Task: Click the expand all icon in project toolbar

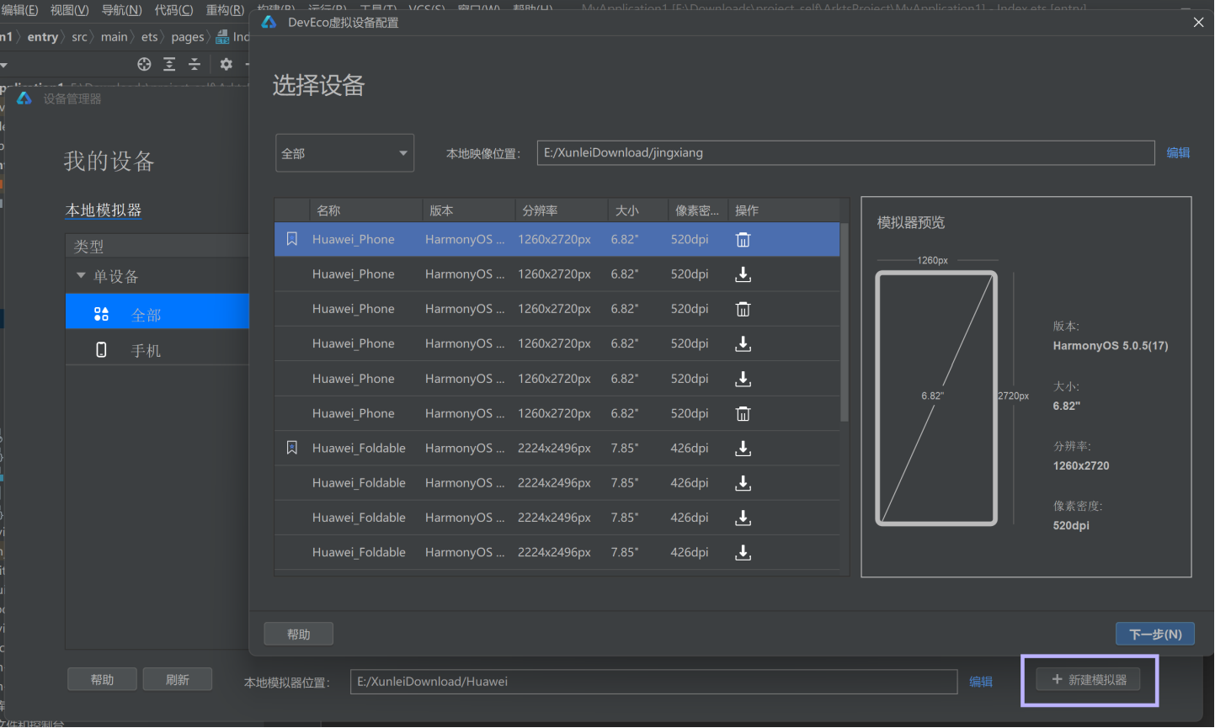Action: pyautogui.click(x=169, y=64)
